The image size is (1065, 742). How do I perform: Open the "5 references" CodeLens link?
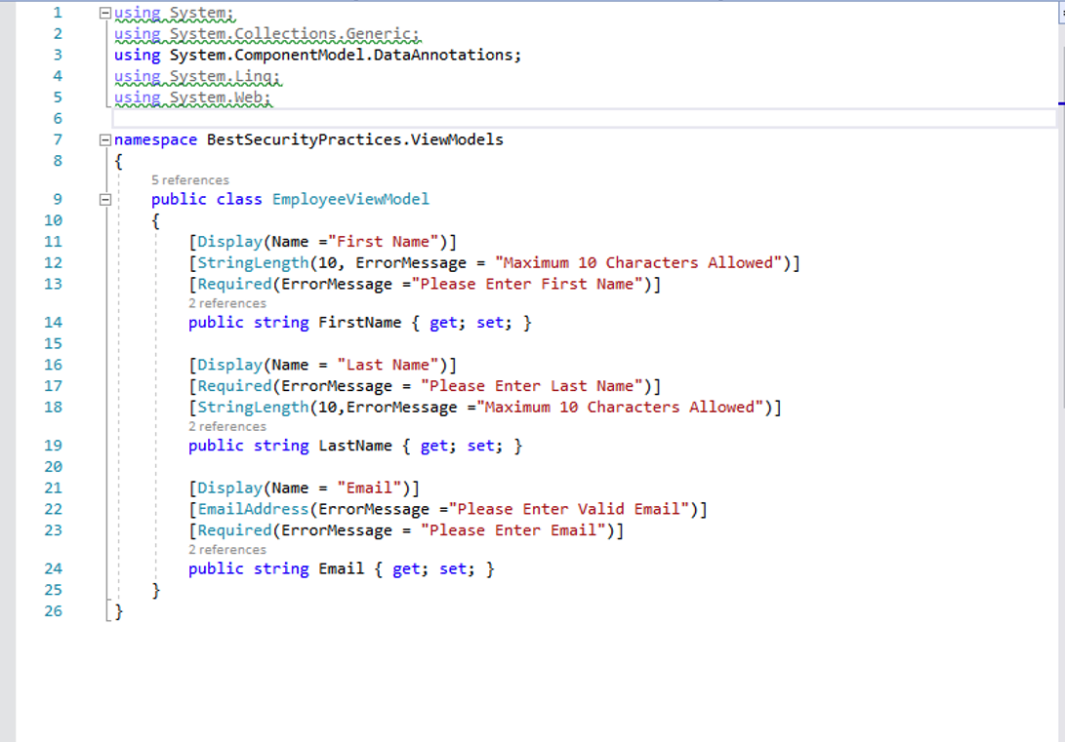190,180
